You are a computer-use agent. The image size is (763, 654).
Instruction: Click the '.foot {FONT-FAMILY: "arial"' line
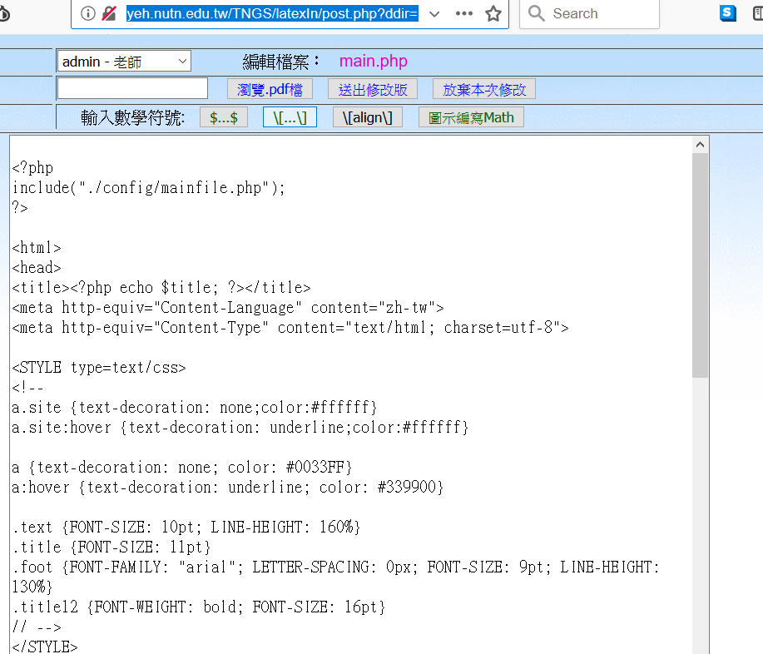pos(336,567)
